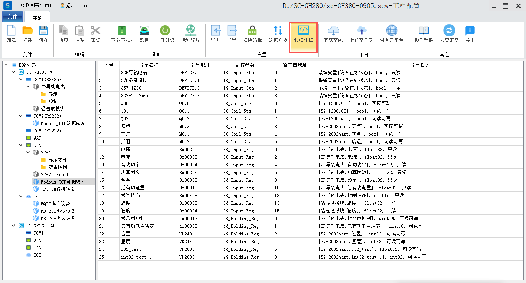526x283 pixels.
Task: Click 上传至云端 upload to cloud icon
Action: click(x=361, y=31)
